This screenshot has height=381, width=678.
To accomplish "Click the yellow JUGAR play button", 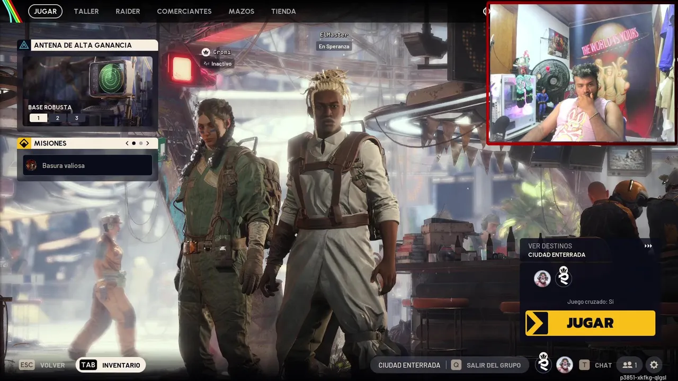I will click(590, 323).
